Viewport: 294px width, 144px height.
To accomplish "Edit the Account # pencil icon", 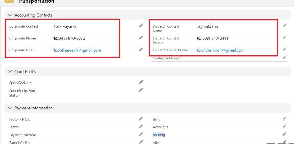I will 284,126.
